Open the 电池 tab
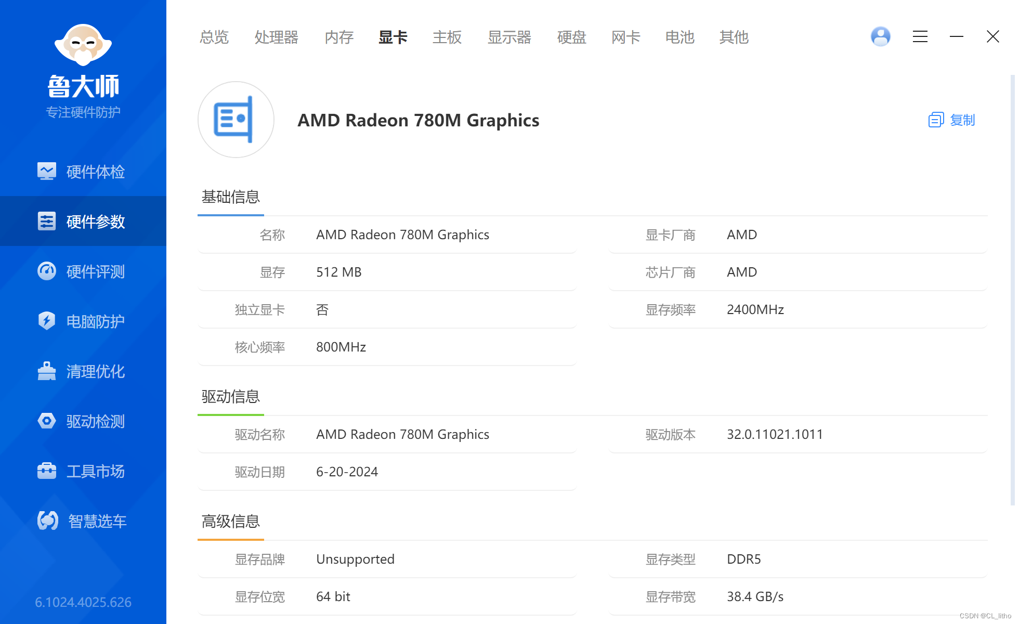Image resolution: width=1019 pixels, height=624 pixels. (x=680, y=37)
